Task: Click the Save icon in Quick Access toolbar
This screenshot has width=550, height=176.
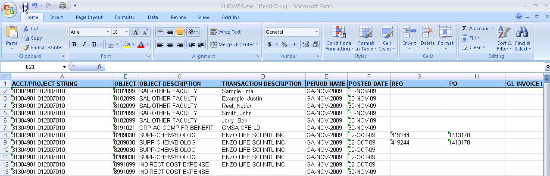Action: (25, 6)
